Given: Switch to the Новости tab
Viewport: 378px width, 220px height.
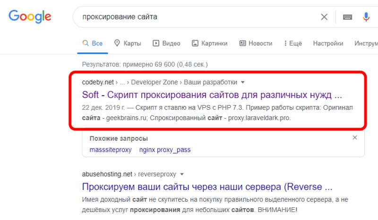Looking at the screenshot, I should (256, 43).
